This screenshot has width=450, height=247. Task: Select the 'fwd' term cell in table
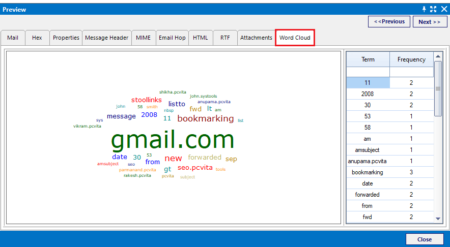coord(368,217)
